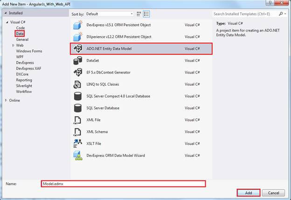Select the Online category label

click(14, 100)
